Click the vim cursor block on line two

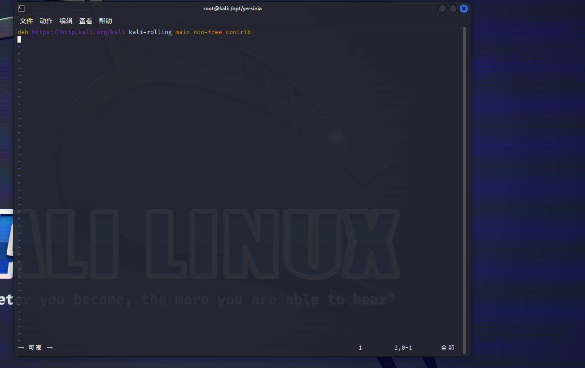point(19,39)
